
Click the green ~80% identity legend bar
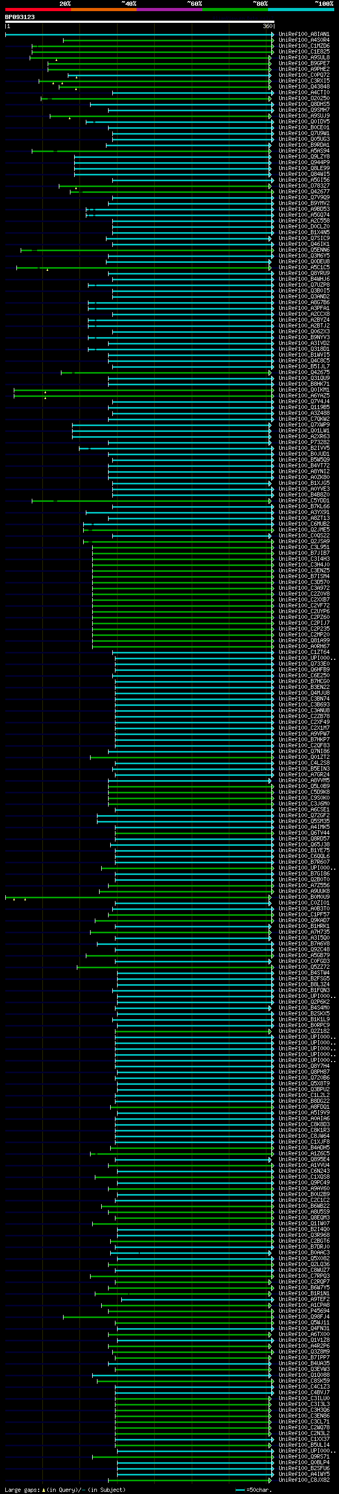click(x=235, y=10)
